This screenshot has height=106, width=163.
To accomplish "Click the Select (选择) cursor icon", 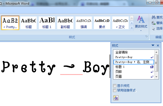I will tap(153, 29).
